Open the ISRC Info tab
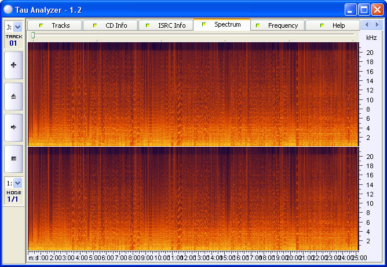 166,25
